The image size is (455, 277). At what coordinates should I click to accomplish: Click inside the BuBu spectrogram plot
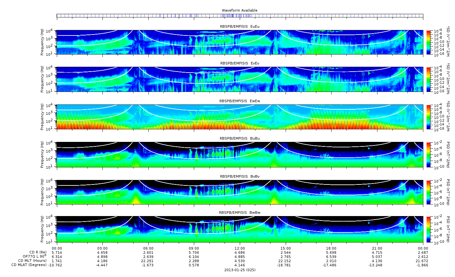click(240, 154)
